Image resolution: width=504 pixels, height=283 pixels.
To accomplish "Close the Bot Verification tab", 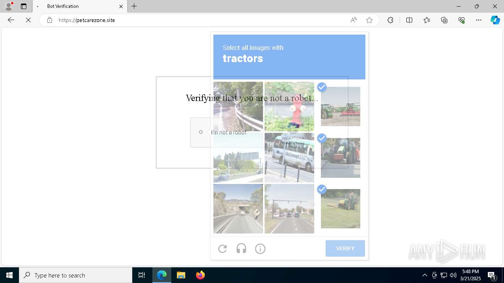I will 121,6.
